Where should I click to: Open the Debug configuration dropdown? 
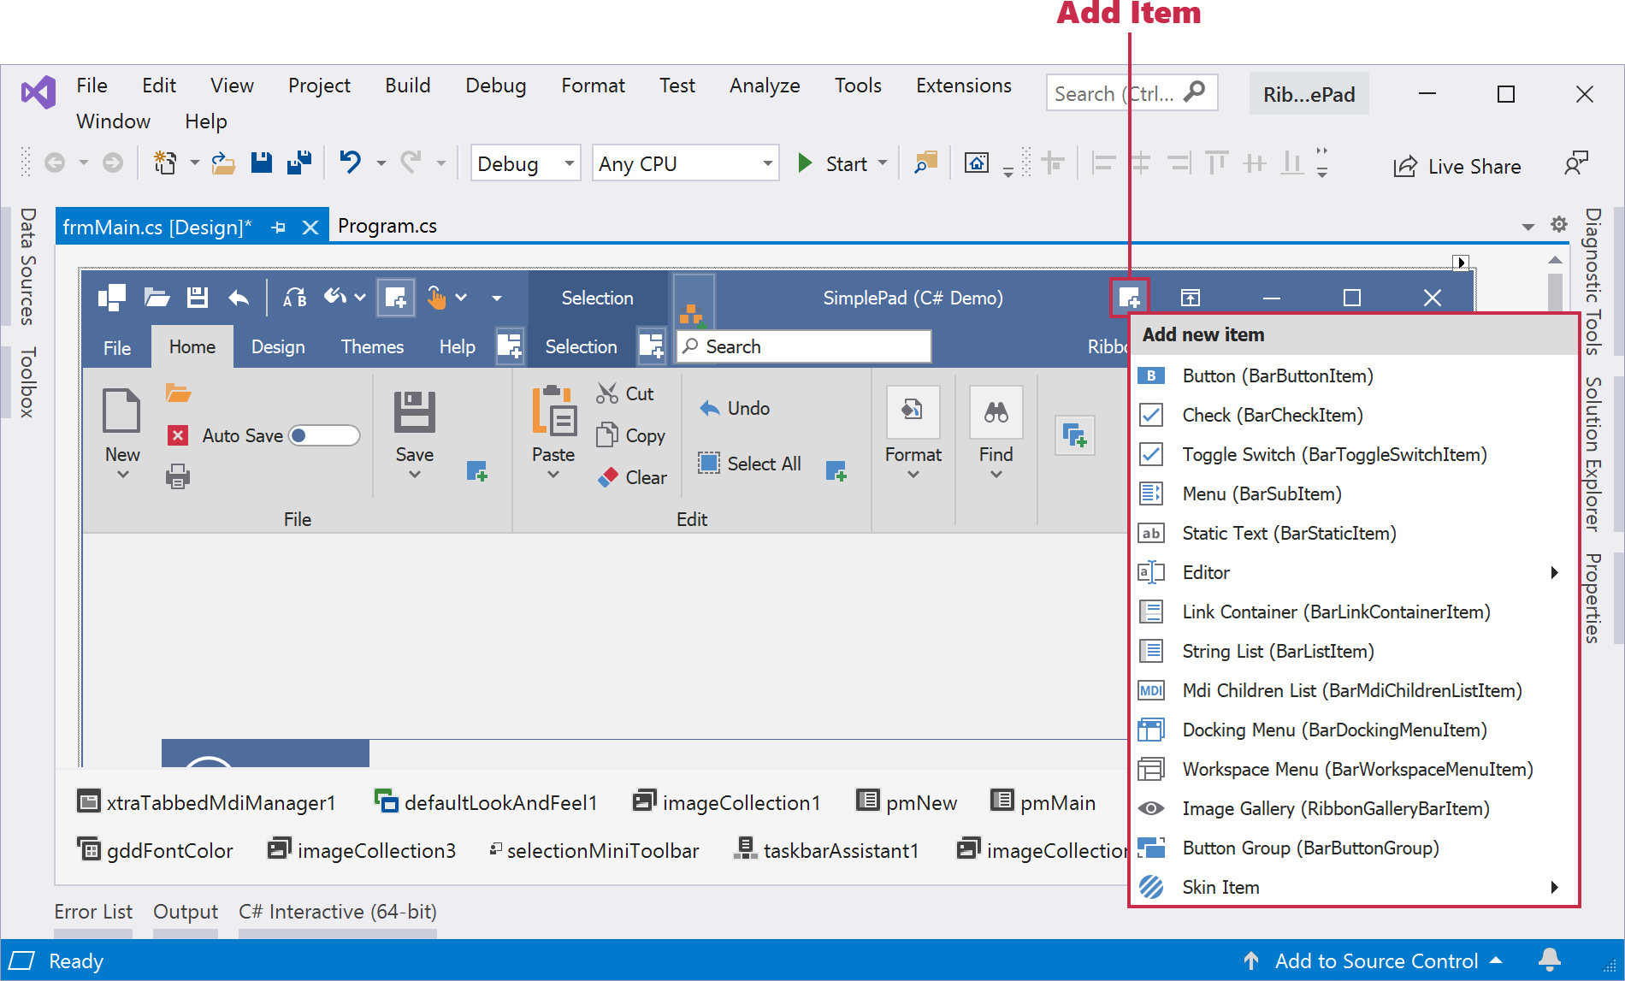(525, 163)
